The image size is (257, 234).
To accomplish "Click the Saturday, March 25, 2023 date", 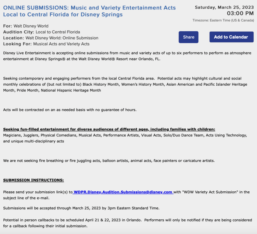I will (224, 7).
